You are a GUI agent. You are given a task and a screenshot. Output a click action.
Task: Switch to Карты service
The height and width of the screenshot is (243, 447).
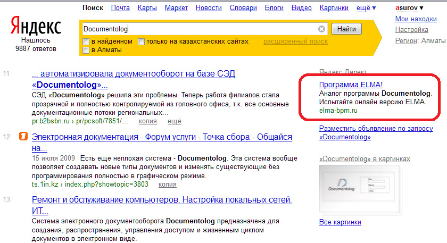pos(147,8)
